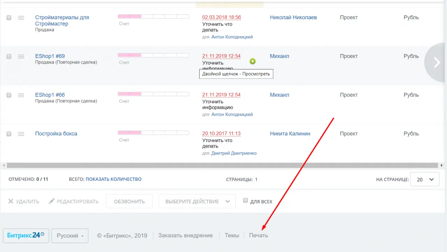Click the Печать footer link
The height and width of the screenshot is (252, 447).
(x=258, y=235)
